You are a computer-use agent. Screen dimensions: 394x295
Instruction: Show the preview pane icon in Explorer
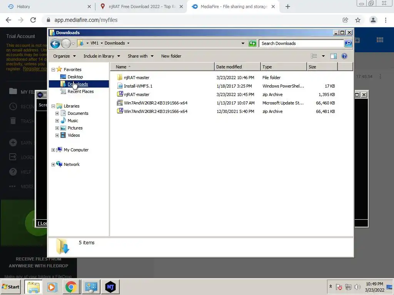click(x=334, y=56)
